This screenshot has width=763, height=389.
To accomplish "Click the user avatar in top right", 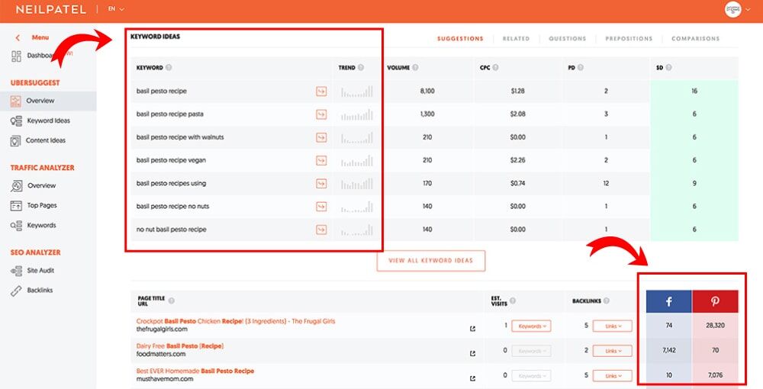I will [x=732, y=10].
